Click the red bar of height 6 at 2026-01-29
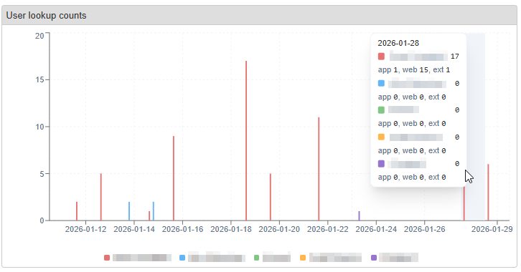The image size is (521, 272). 488,192
